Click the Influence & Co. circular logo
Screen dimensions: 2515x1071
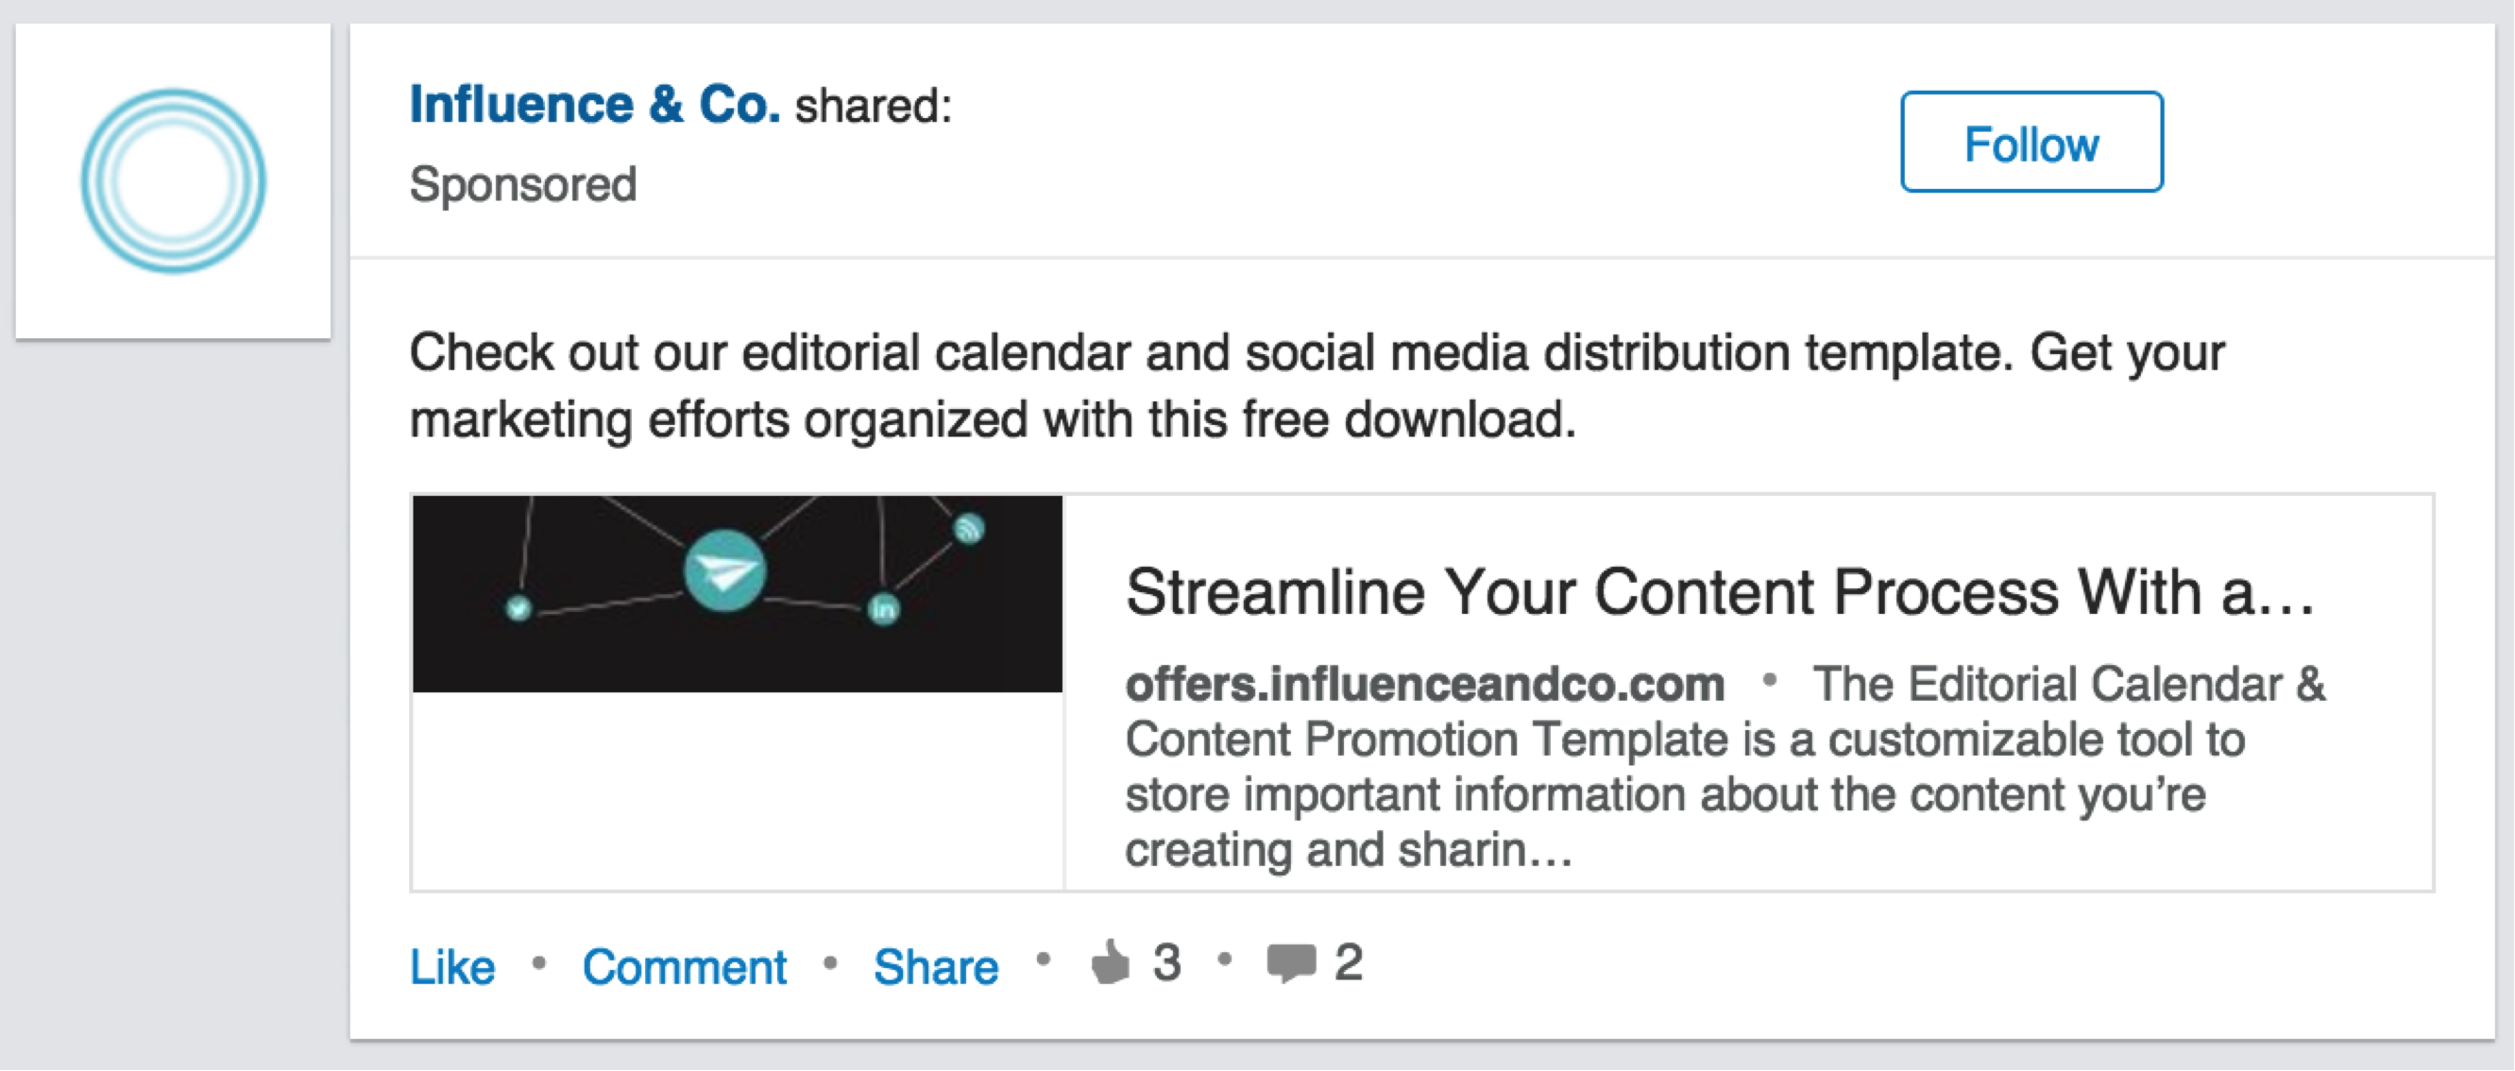(173, 181)
